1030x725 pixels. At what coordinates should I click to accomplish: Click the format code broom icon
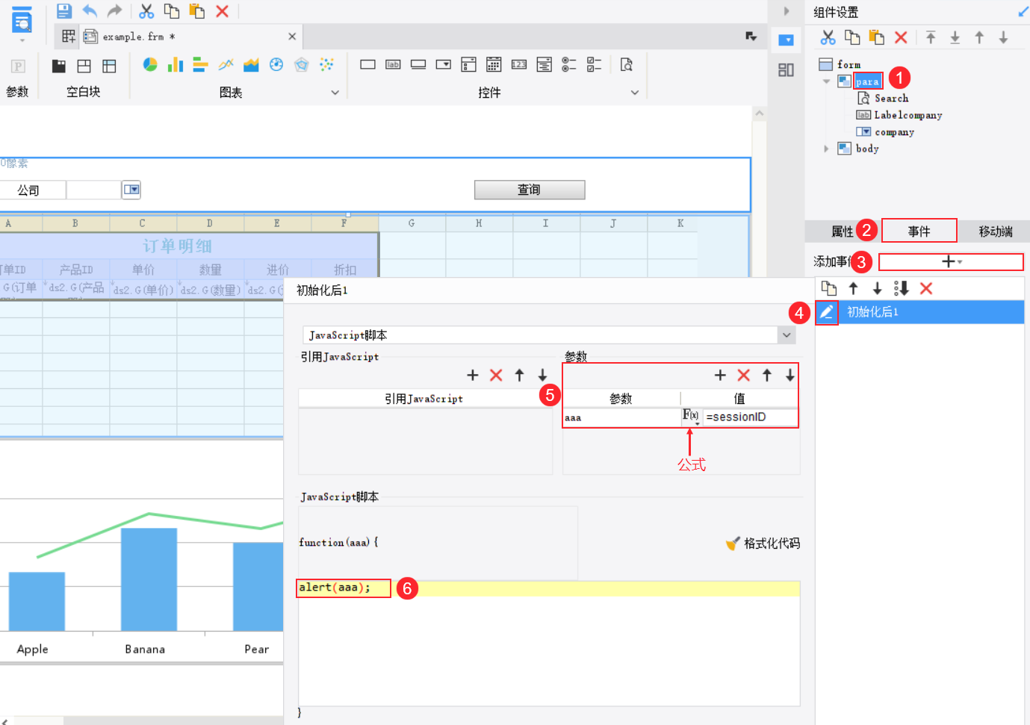(x=733, y=544)
